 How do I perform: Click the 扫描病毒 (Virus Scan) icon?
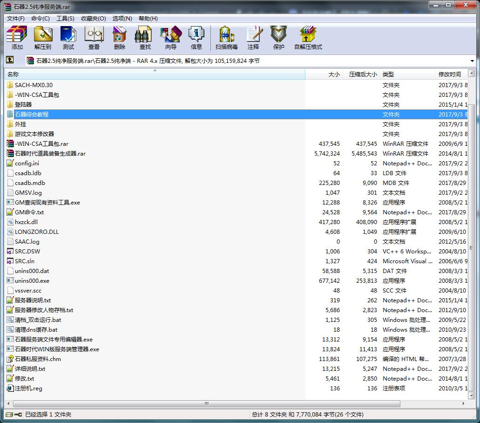click(x=227, y=34)
